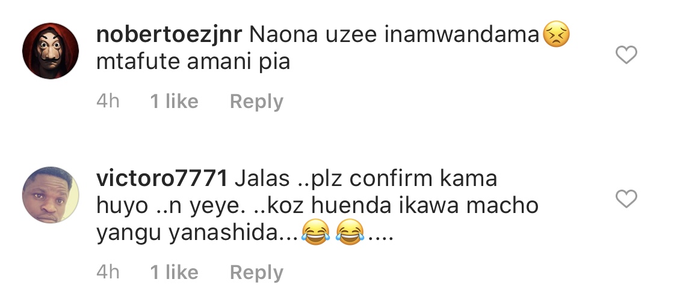677x285 pixels.
Task: Like victoro7771's comment with the heart icon
Action: (x=626, y=199)
